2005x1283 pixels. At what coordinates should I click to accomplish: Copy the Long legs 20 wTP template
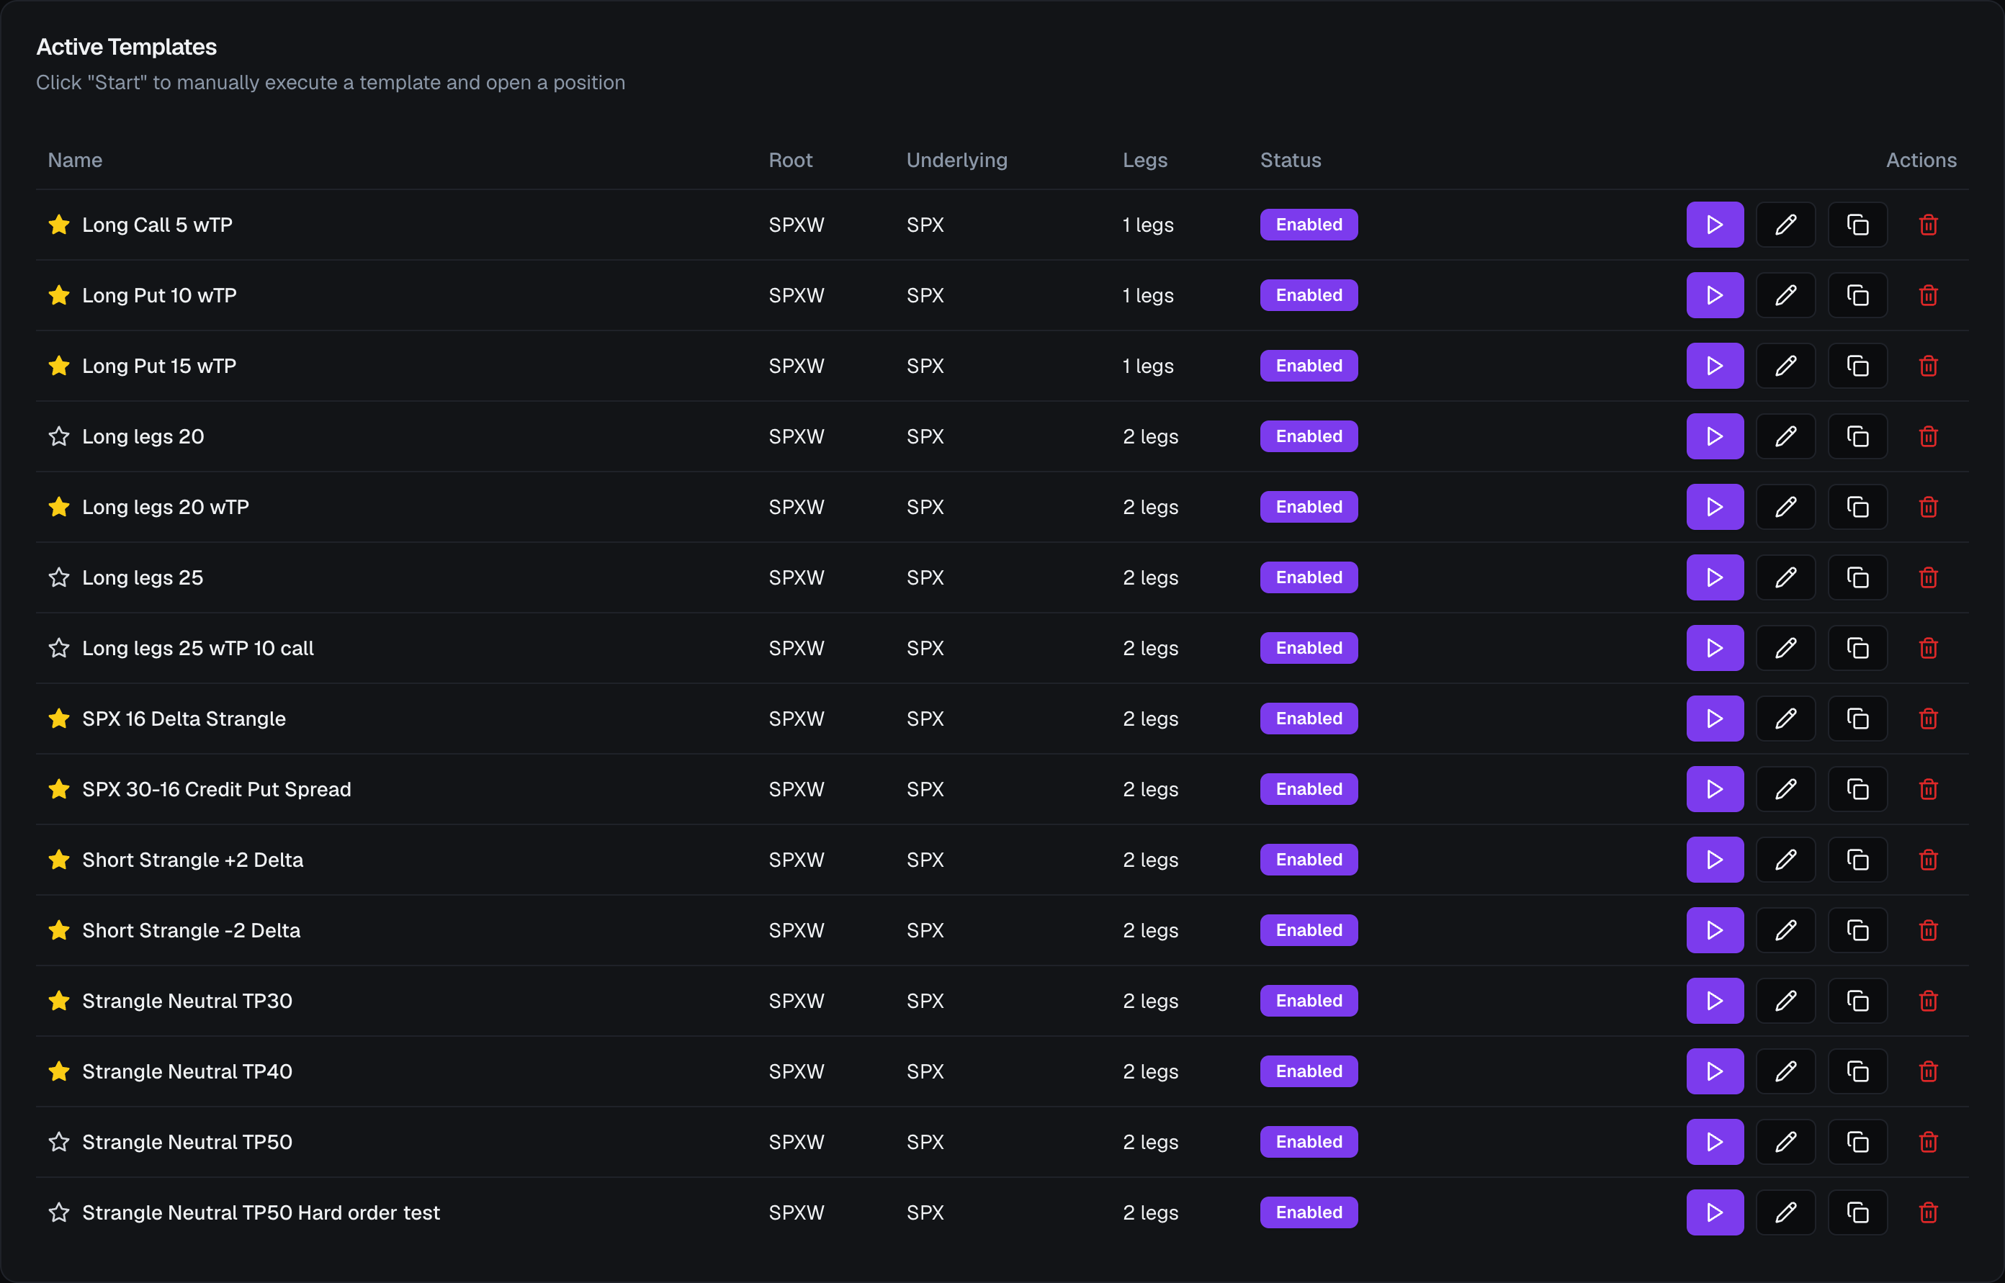(x=1857, y=507)
